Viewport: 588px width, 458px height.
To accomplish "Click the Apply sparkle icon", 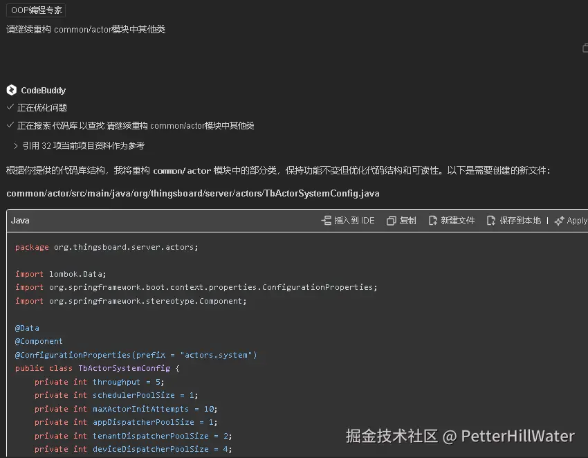I will (559, 221).
